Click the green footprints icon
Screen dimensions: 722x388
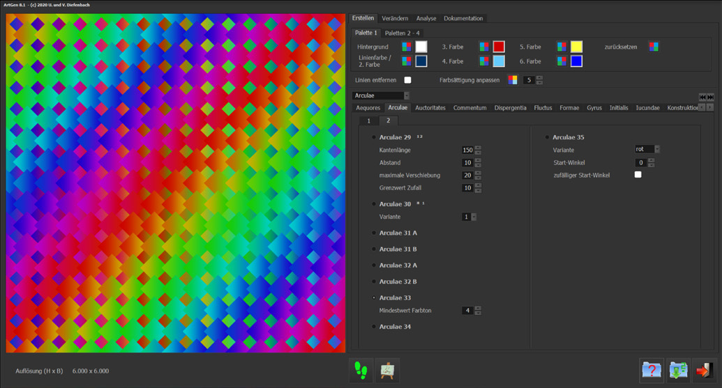pos(361,370)
